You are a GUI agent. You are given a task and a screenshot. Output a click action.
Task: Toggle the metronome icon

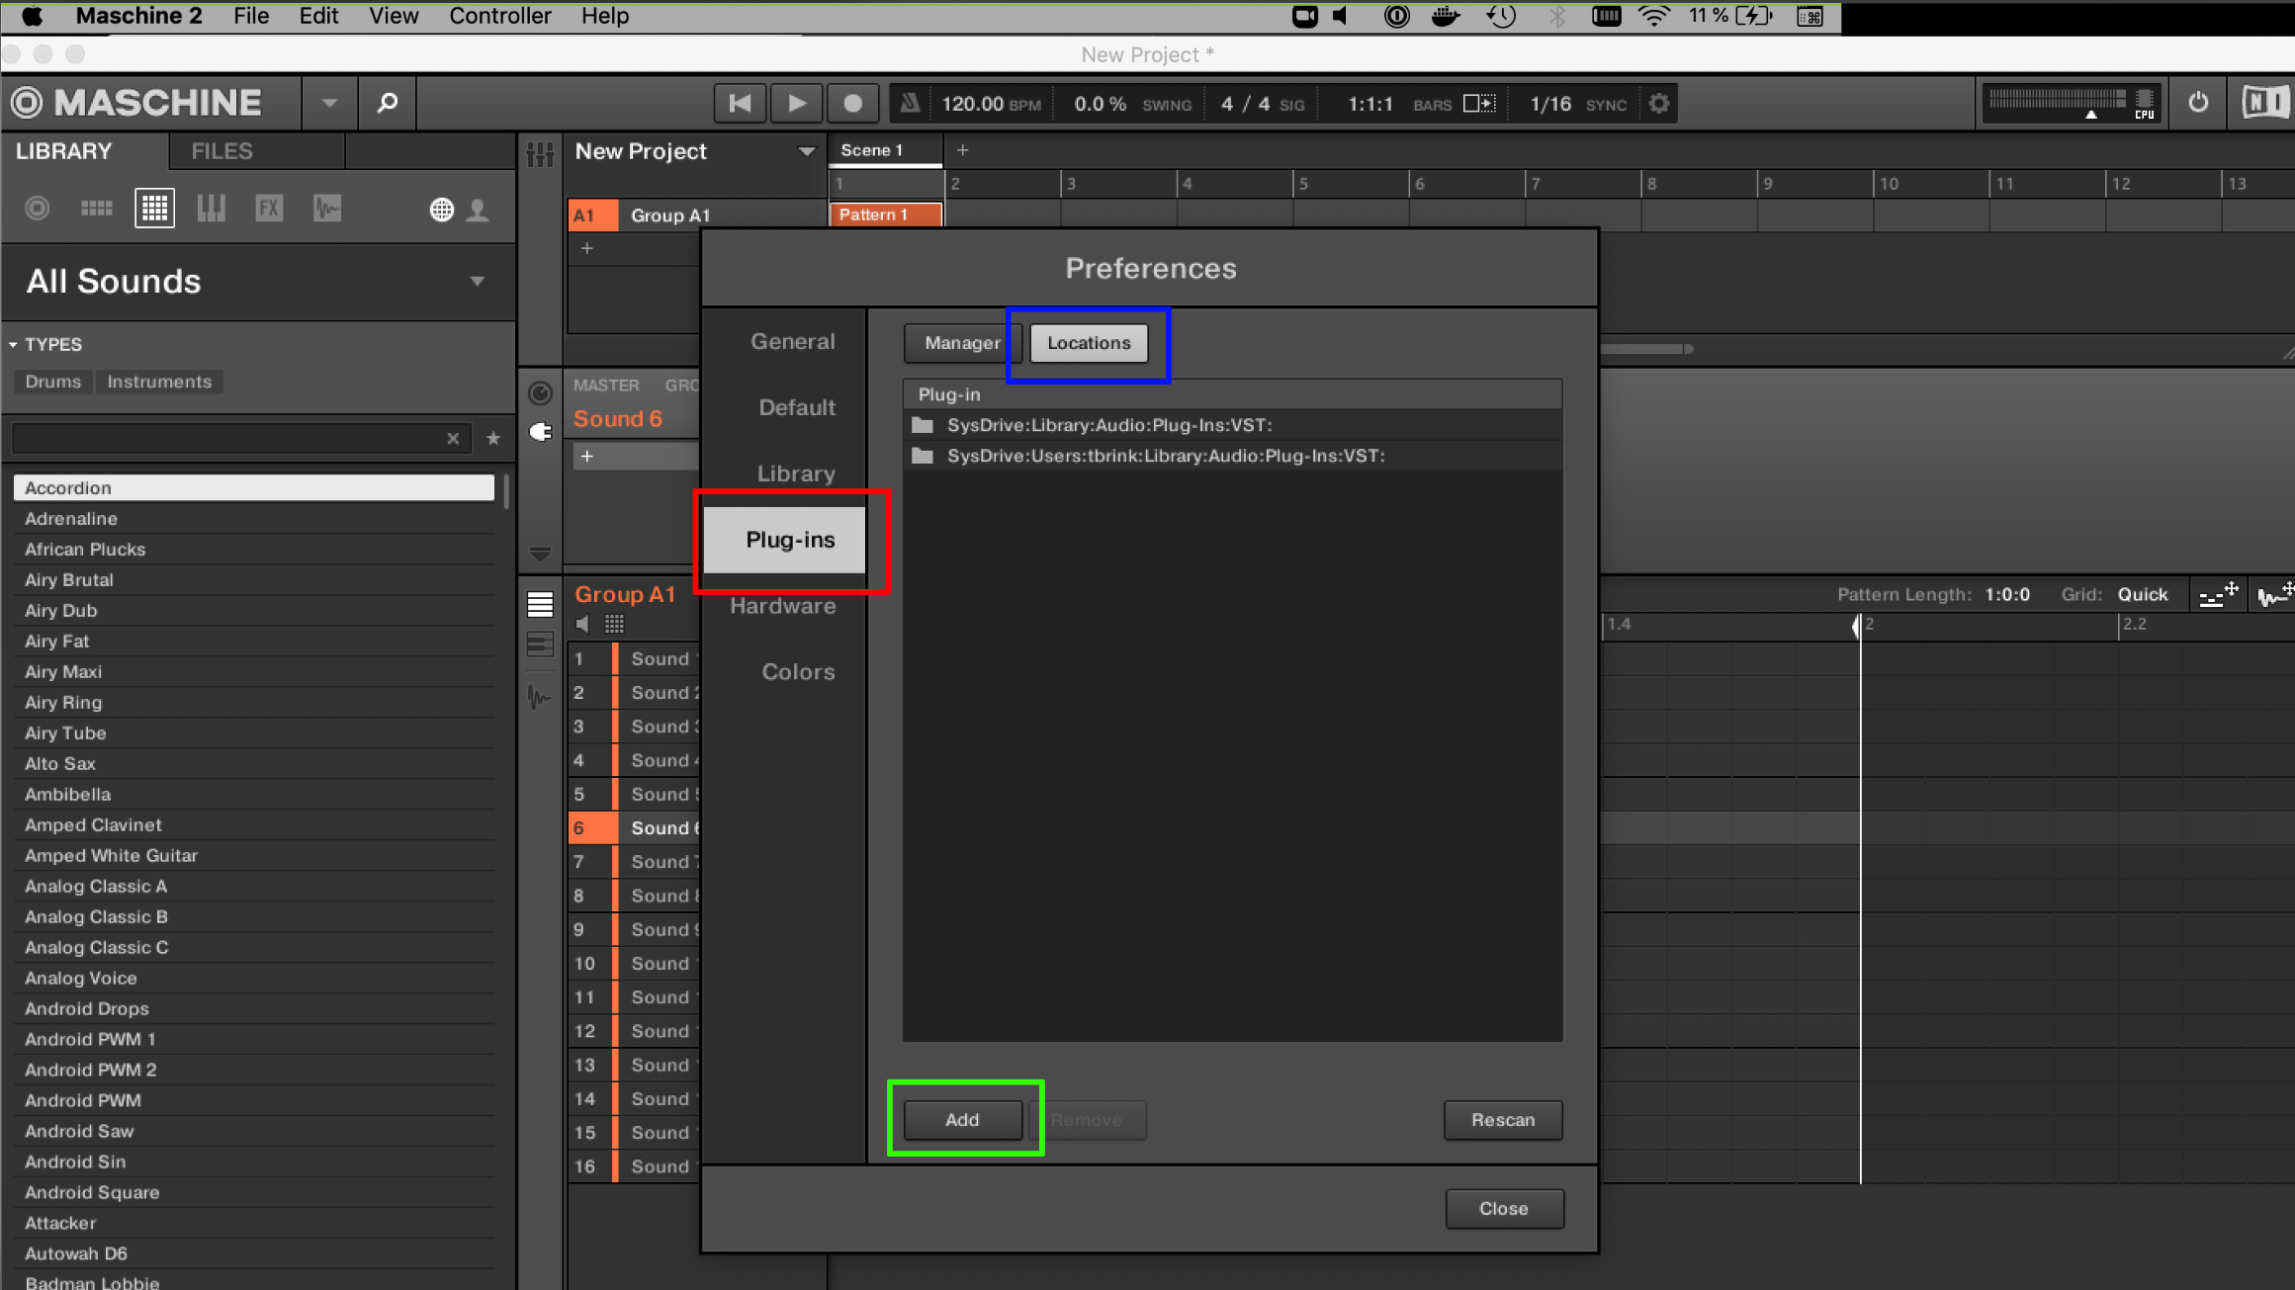click(x=909, y=103)
